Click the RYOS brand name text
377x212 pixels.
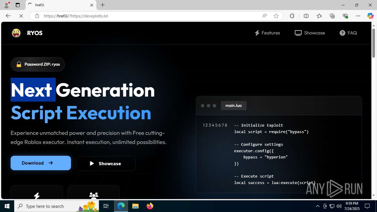35,33
